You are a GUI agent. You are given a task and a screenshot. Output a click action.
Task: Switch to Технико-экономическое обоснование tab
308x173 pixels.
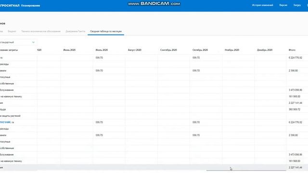[x=41, y=31]
